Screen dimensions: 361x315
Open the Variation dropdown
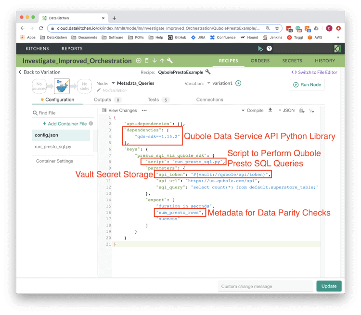(209, 83)
